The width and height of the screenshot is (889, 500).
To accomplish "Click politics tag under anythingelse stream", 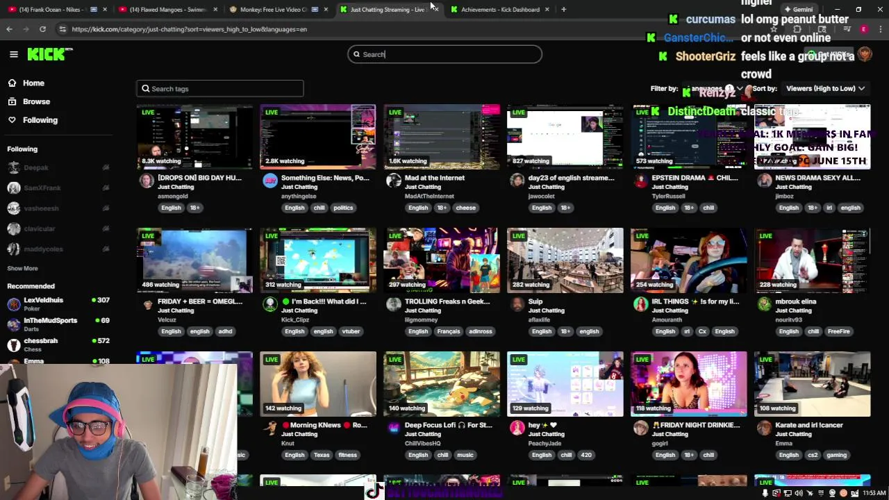I will click(x=343, y=208).
